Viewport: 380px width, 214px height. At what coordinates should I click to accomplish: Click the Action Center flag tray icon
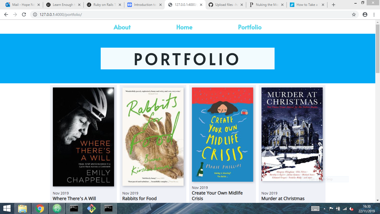[331, 208]
